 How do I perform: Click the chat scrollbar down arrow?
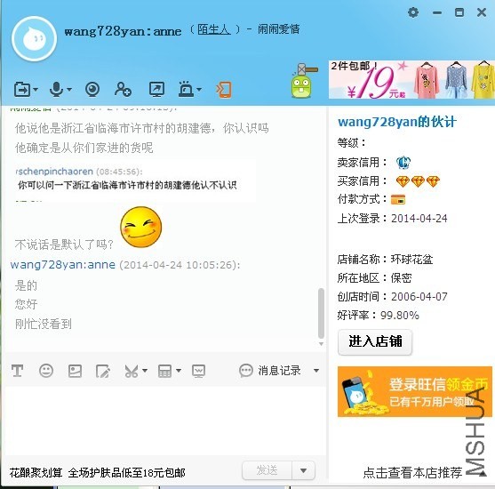tap(321, 344)
